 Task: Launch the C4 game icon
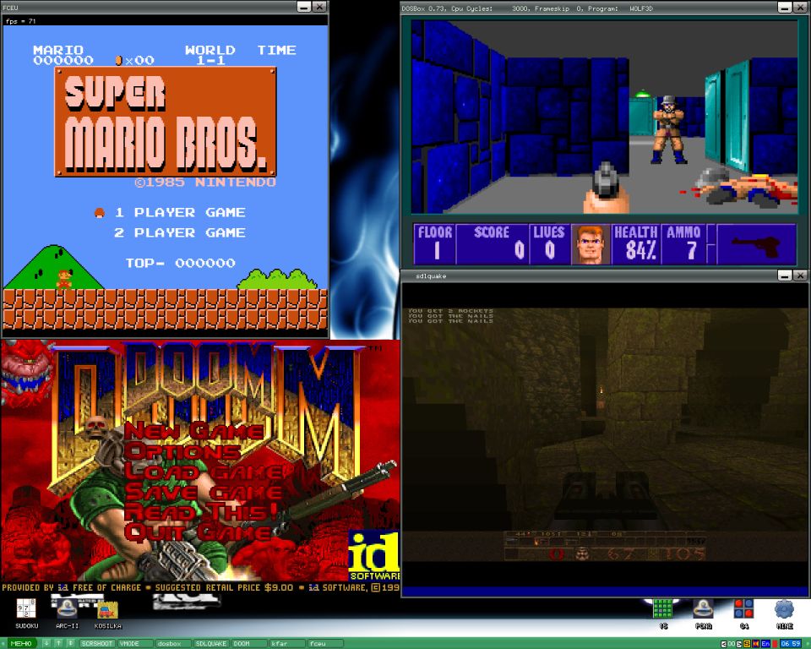pyautogui.click(x=743, y=609)
